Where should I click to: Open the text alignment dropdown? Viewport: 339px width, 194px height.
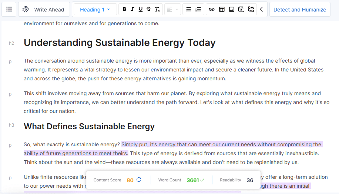click(172, 10)
